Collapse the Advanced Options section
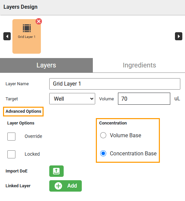This screenshot has height=201, width=185. pos(23,111)
